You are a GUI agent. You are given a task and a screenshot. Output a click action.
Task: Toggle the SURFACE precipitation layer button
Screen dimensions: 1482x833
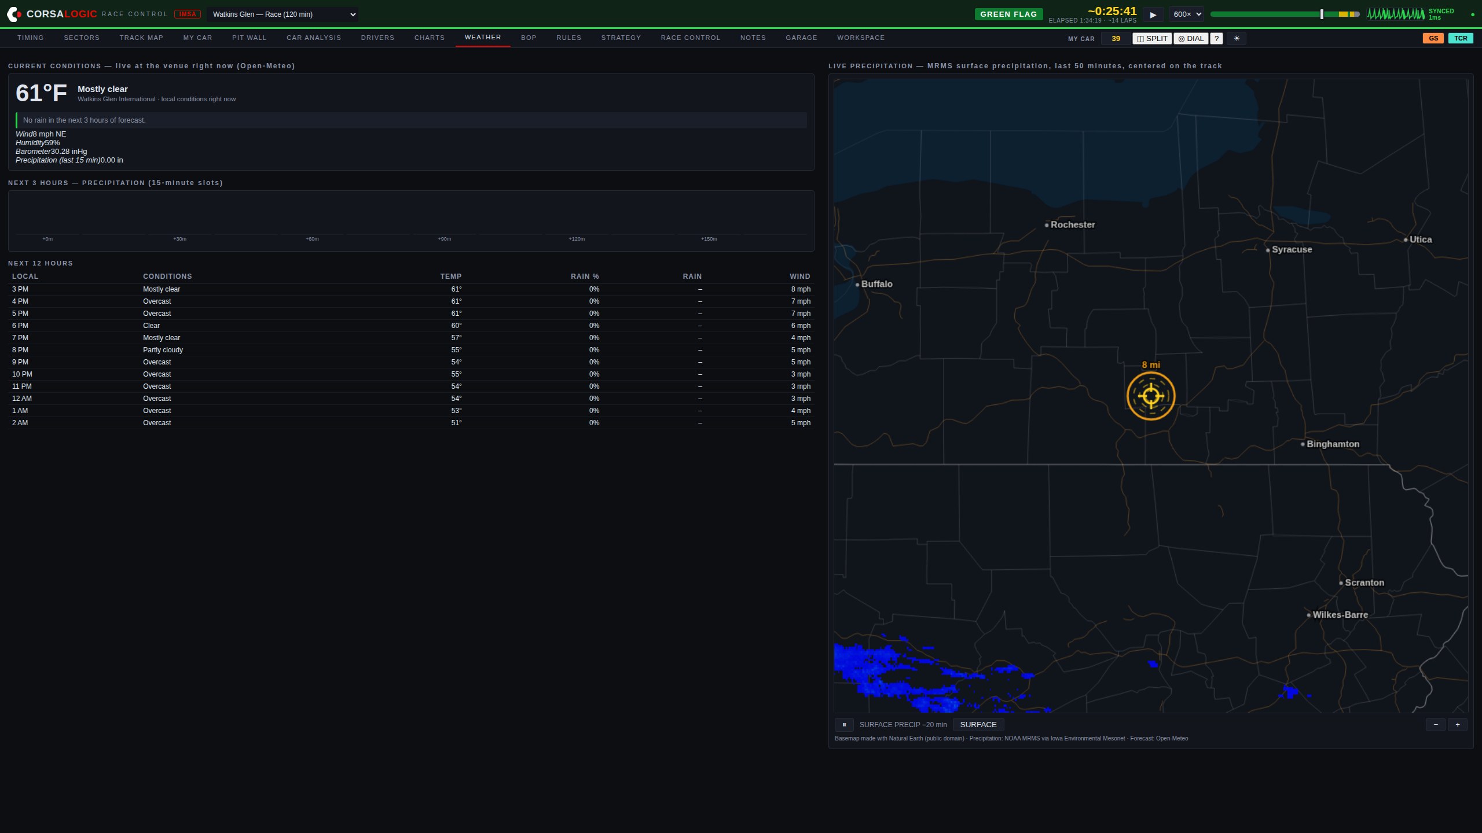coord(978,725)
